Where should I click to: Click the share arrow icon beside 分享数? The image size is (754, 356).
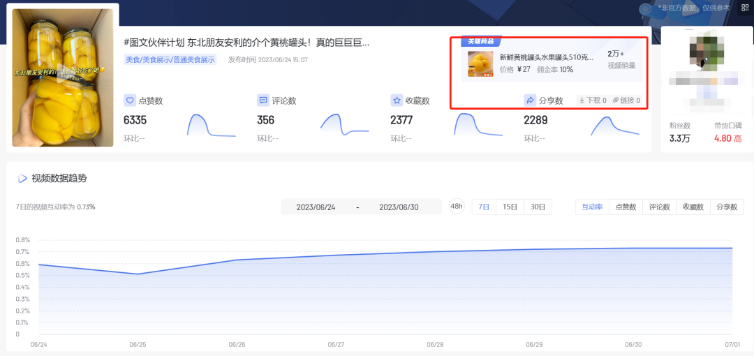(529, 101)
